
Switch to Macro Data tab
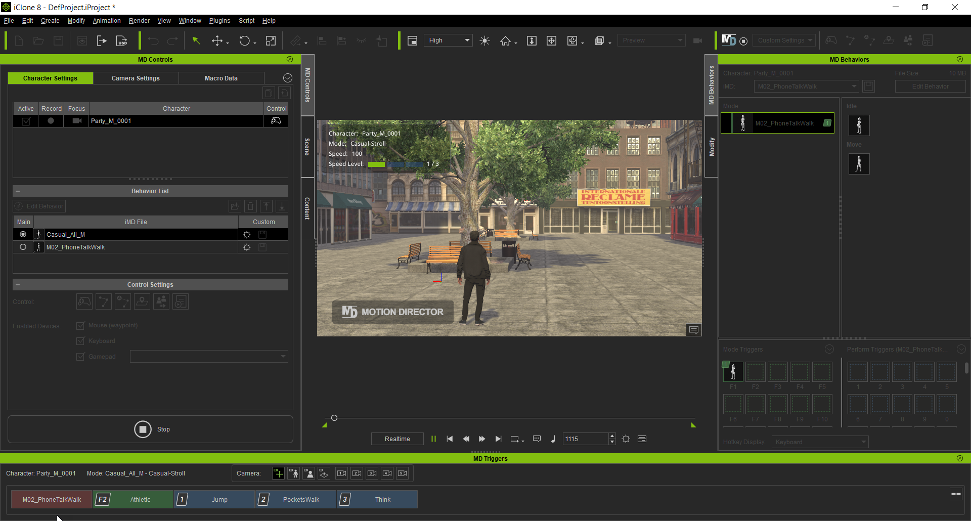point(221,78)
